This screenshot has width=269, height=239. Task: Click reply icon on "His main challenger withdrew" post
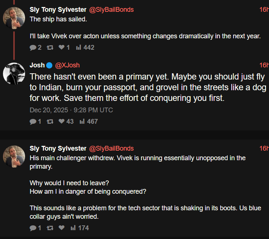pyautogui.click(x=33, y=228)
